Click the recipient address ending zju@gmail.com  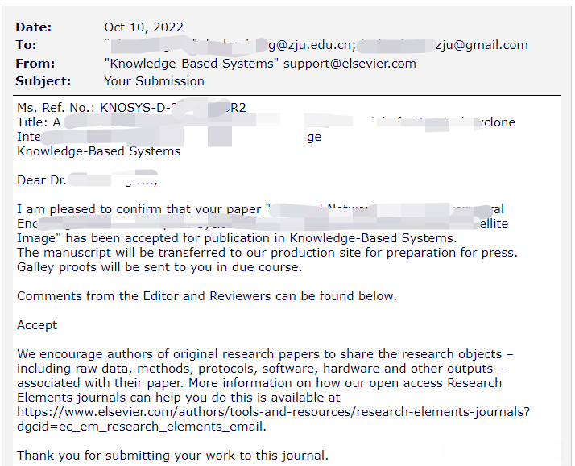[x=442, y=45]
